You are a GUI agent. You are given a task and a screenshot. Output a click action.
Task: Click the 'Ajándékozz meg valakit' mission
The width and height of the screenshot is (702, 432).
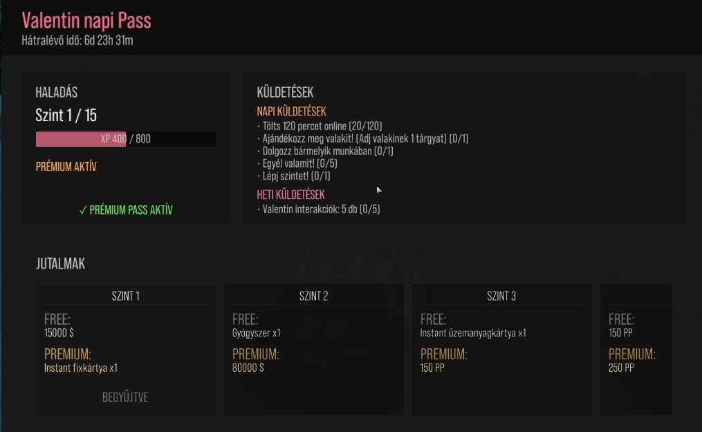point(362,138)
